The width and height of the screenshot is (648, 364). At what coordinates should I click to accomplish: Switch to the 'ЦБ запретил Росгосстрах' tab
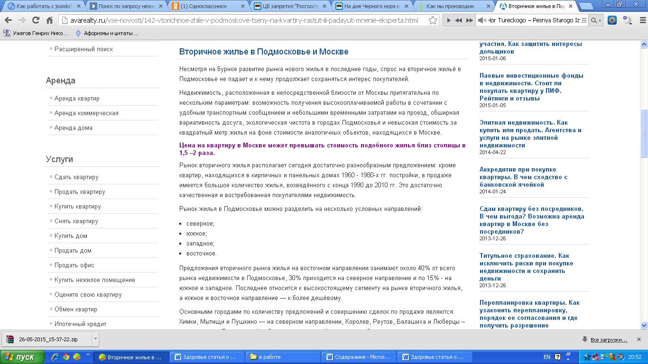coord(291,6)
